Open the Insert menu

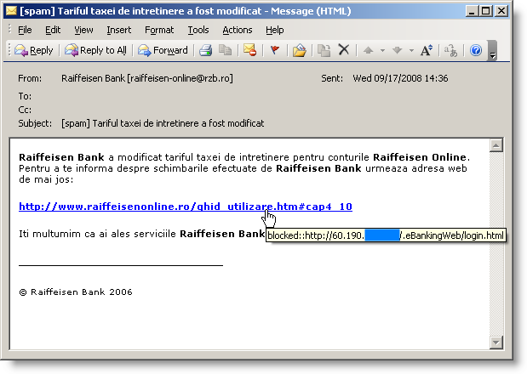[x=119, y=31]
